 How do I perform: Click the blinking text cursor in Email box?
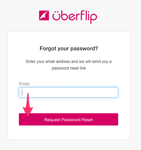pyautogui.click(x=22, y=92)
